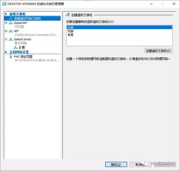Click the 扩展 extension icon
The image size is (180, 171).
point(16,47)
